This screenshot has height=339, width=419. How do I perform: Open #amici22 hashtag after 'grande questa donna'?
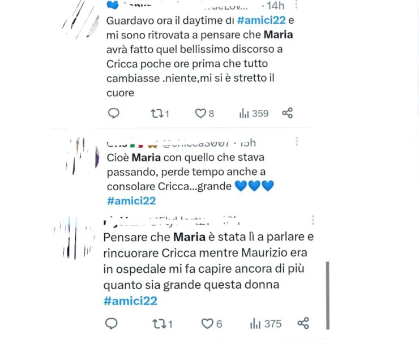tap(130, 301)
